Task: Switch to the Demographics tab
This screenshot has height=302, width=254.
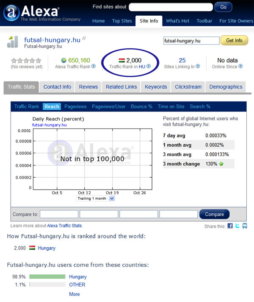Action: [226, 87]
